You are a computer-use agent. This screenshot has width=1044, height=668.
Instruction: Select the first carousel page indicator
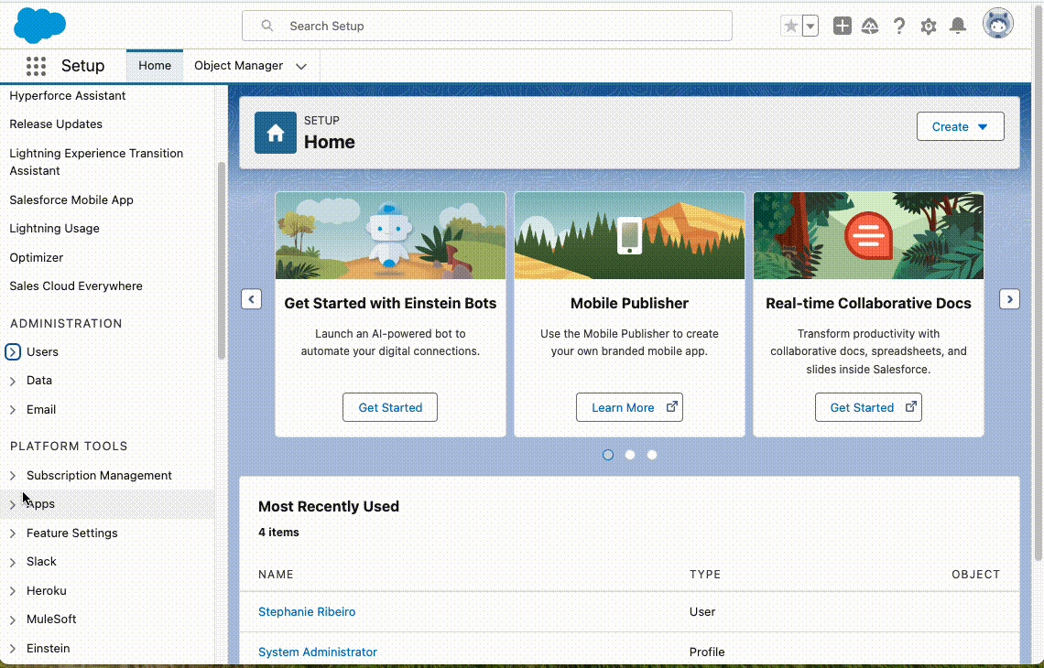[608, 455]
